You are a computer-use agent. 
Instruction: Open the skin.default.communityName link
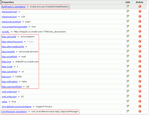tap(16, 107)
